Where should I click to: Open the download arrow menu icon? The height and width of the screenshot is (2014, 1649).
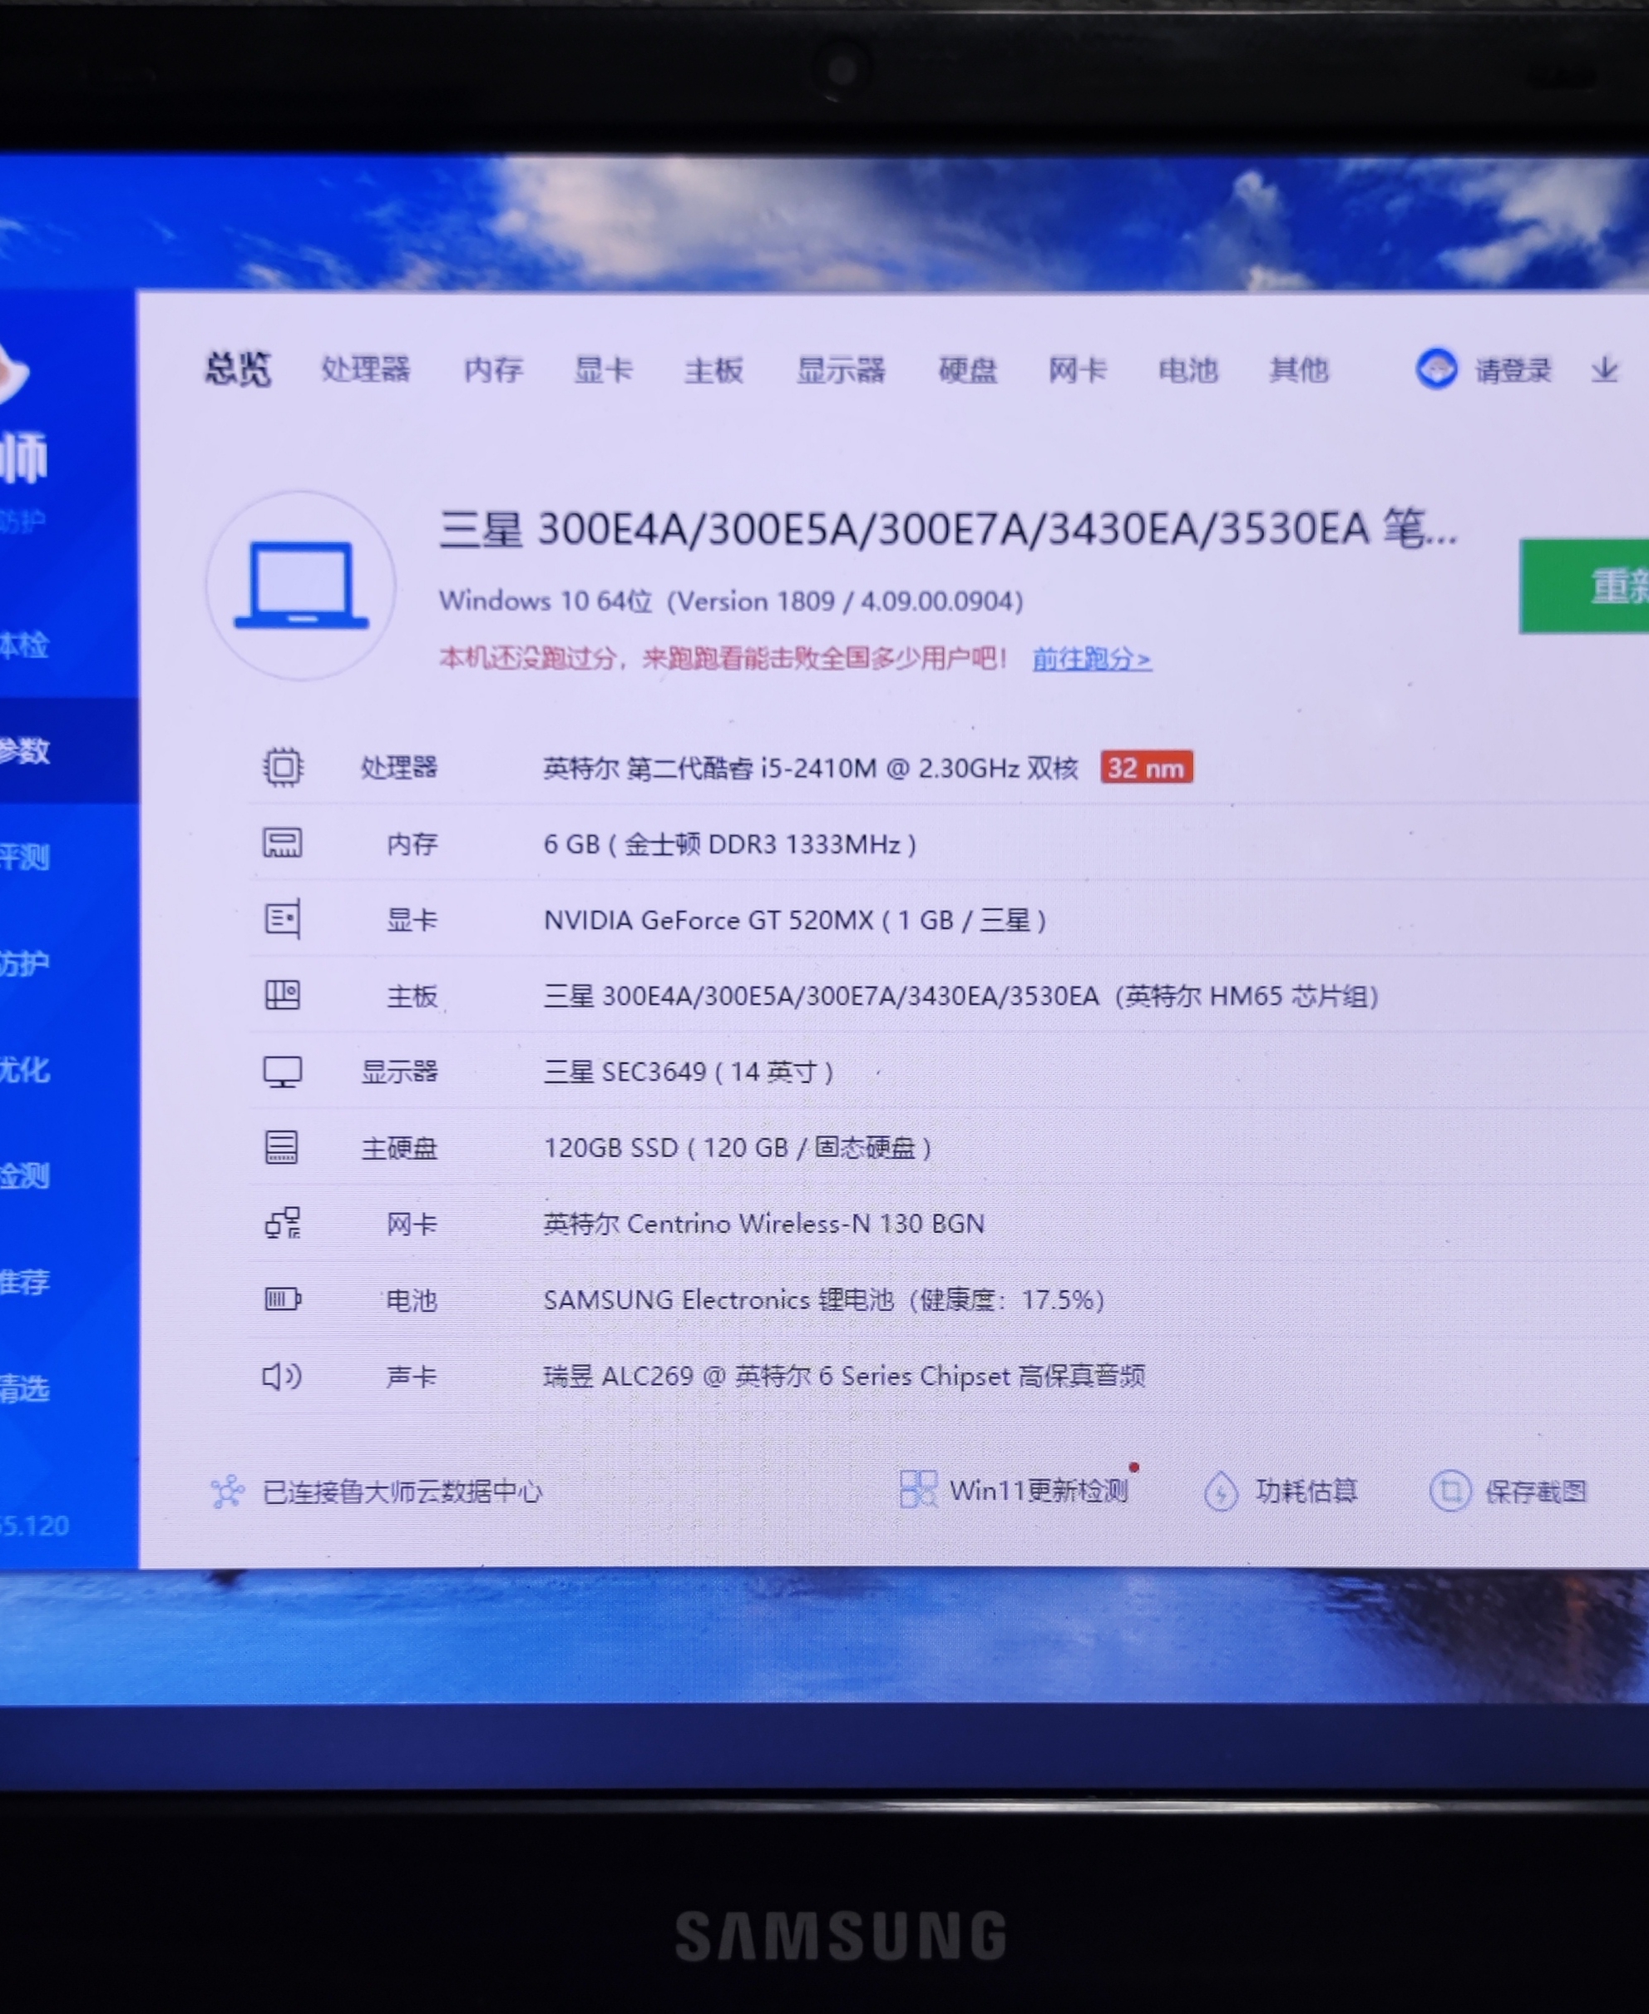coord(1604,369)
